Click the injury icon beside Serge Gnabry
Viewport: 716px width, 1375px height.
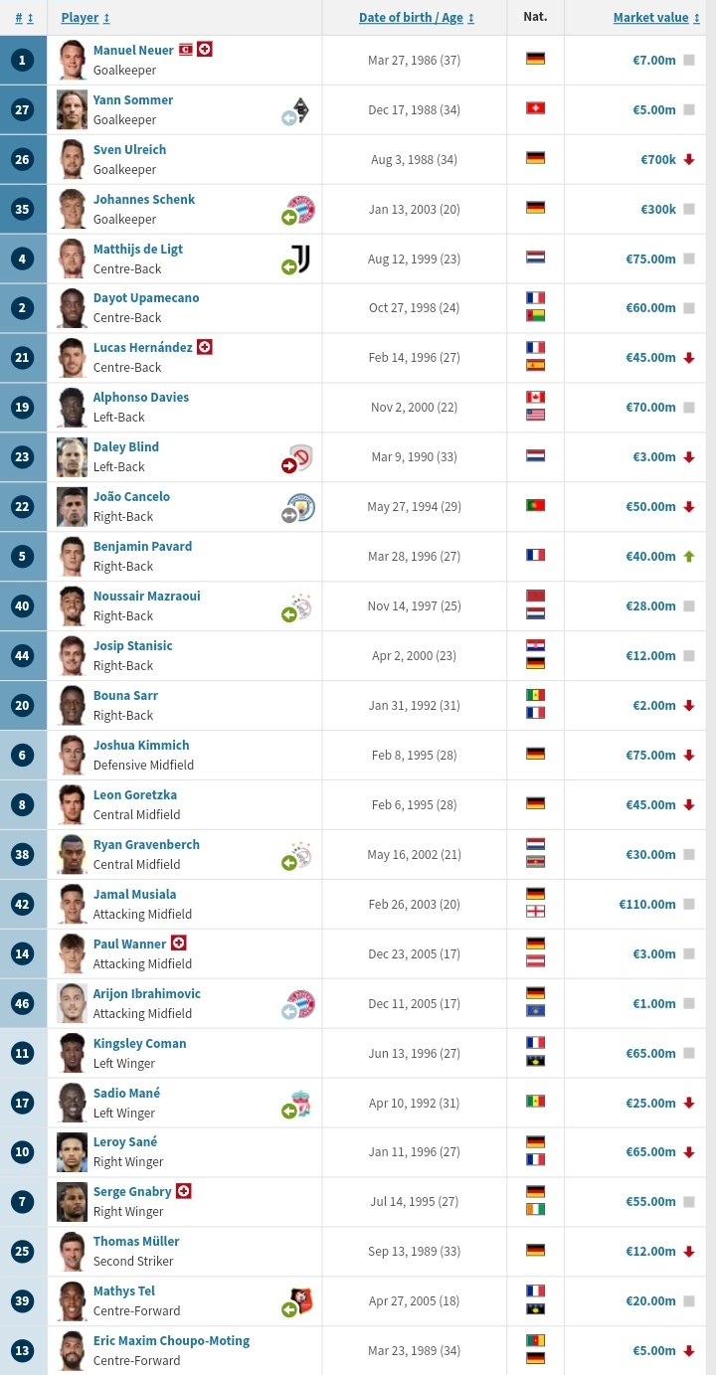[183, 1191]
